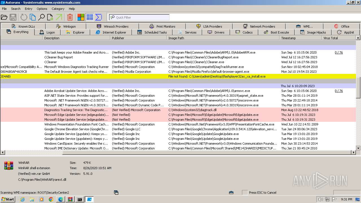361x203 pixels.
Task: Switch to the Winsock Providers tab
Action: click(113, 26)
